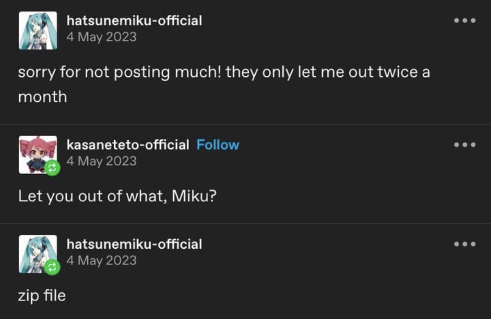Screen dimensions: 491x319
Task: Click the green reblog badge on Teto's avatar
Action: point(52,168)
